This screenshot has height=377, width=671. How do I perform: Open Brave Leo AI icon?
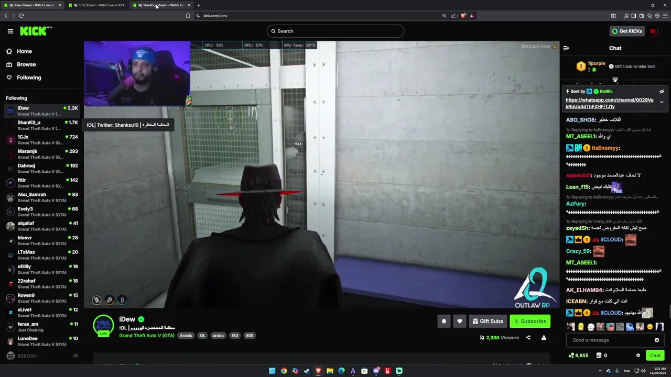[x=649, y=16]
